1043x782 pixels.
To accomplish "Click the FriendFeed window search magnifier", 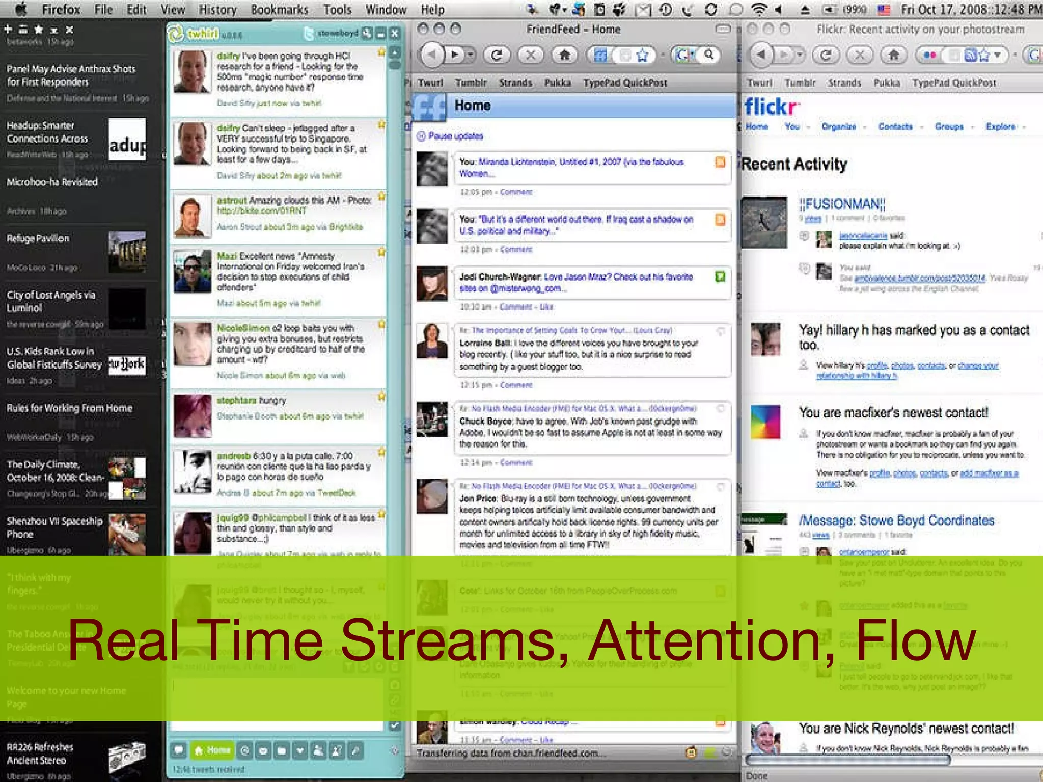I will (x=709, y=54).
